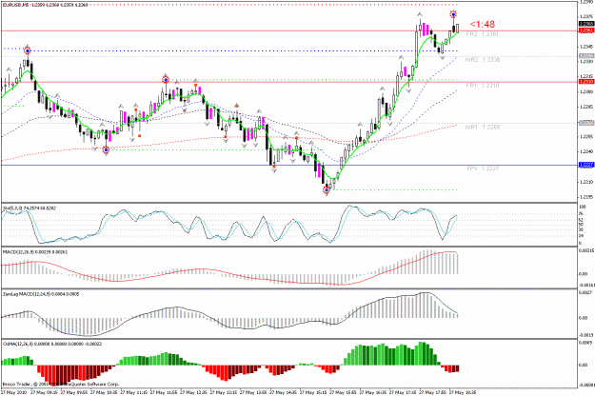Click the 1.2210 price scale value
595x396 pixels.
click(x=586, y=182)
